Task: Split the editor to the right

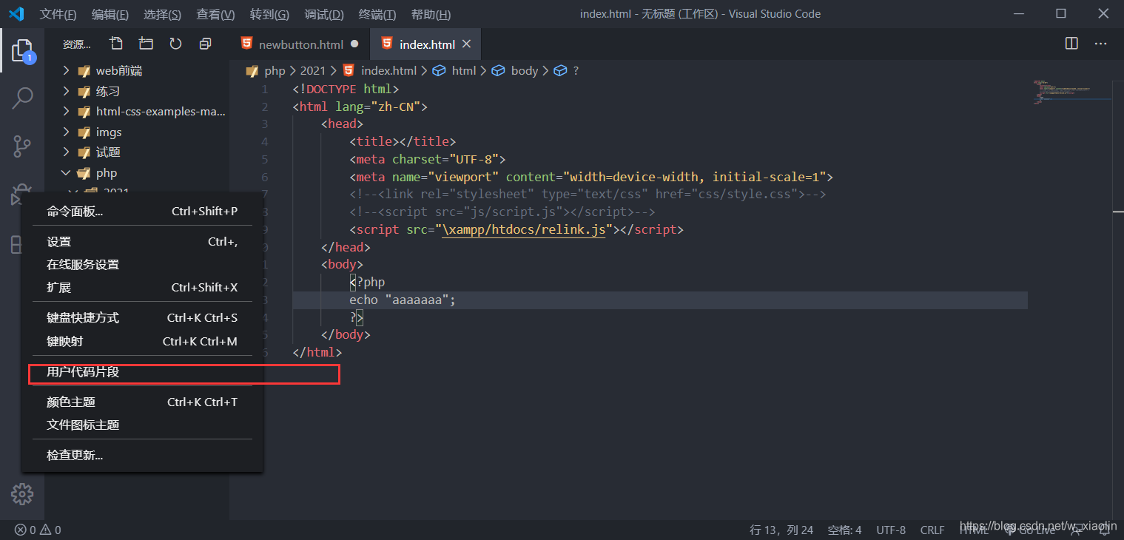Action: click(1071, 44)
